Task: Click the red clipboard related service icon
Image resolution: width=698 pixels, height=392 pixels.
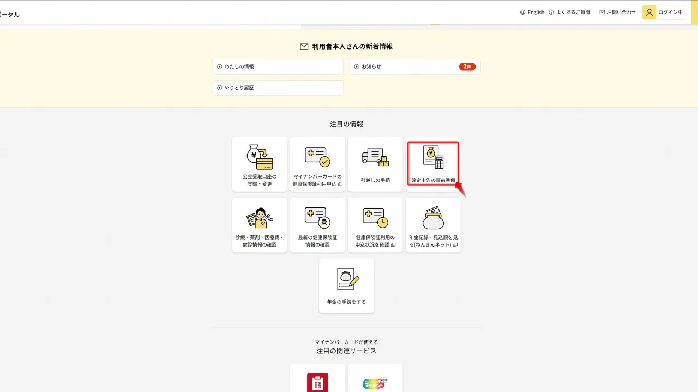Action: point(317,383)
